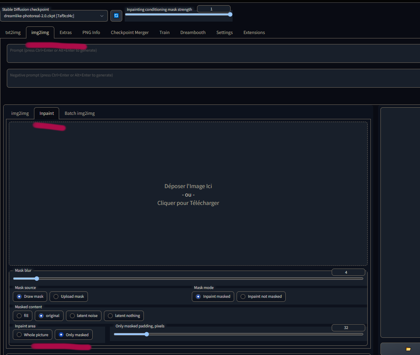Go to the PNG Info tab

pos(91,32)
